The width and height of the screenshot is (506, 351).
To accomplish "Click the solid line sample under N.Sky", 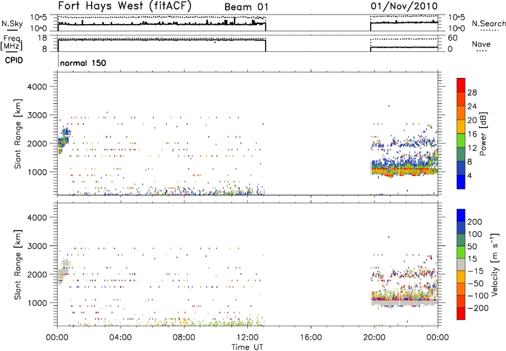I will click(12, 30).
